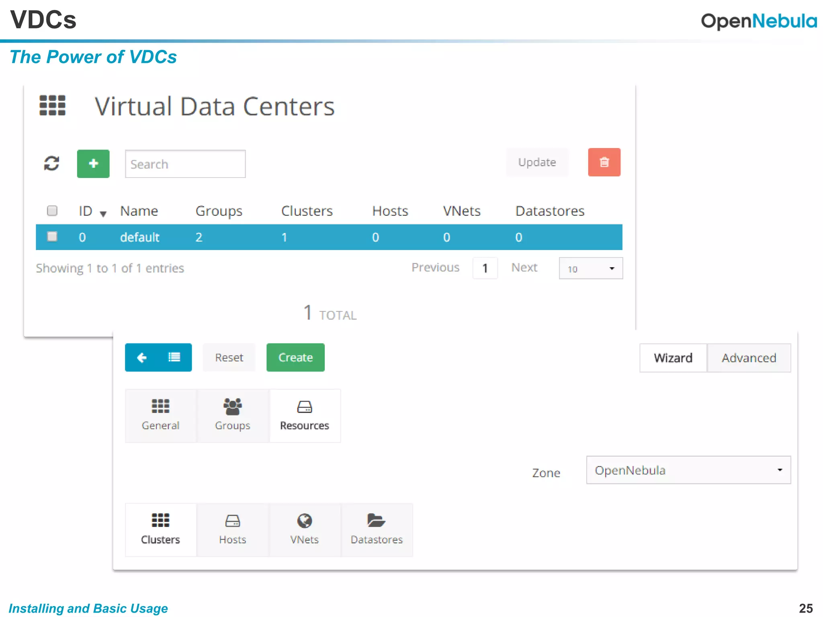Click the Reset button
Screen dimensions: 823x617
pos(229,358)
